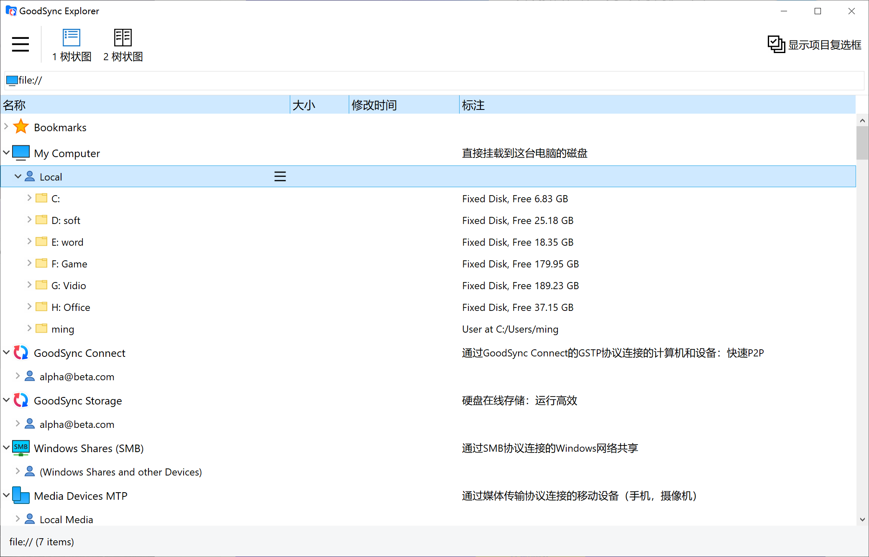Open the Local row options menu icon
Image resolution: width=869 pixels, height=557 pixels.
(280, 176)
